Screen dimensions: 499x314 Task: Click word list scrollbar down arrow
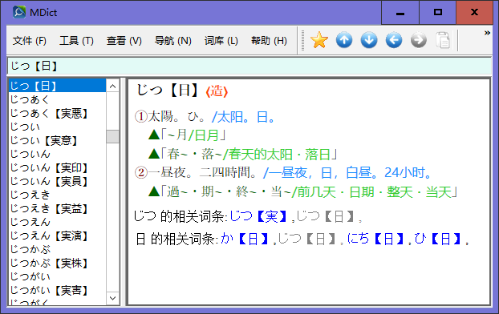tap(112, 298)
